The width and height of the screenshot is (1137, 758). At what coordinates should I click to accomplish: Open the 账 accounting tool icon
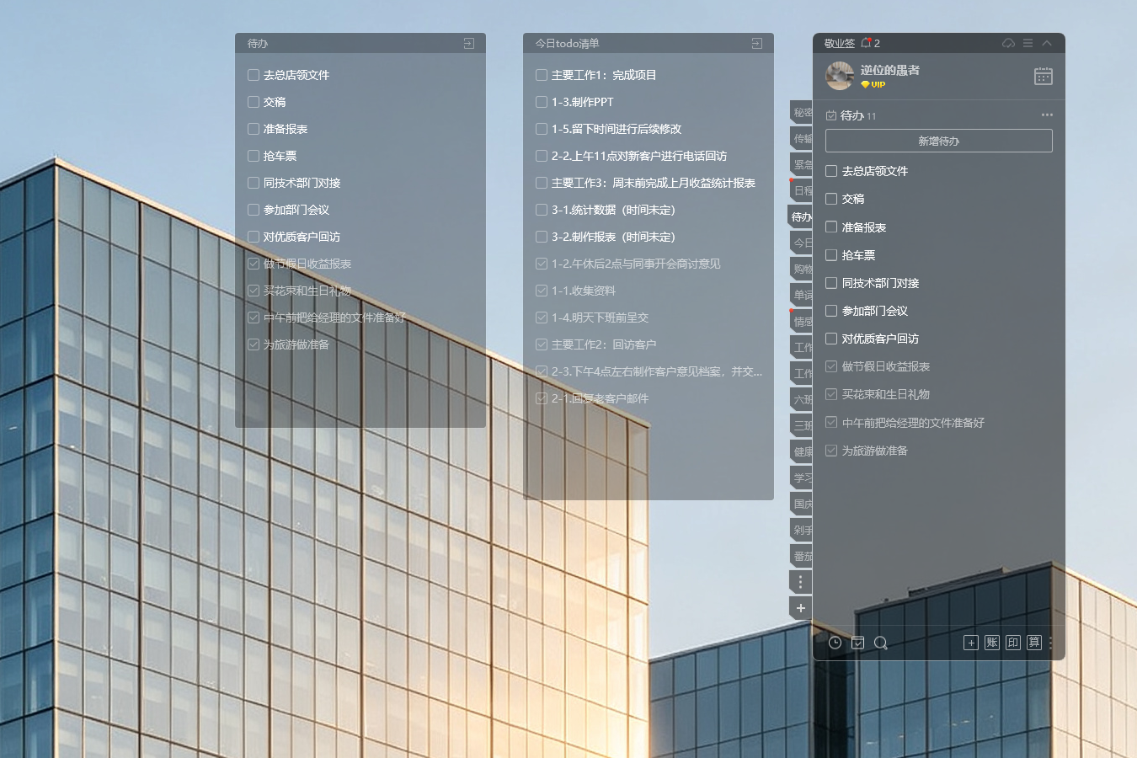[991, 643]
